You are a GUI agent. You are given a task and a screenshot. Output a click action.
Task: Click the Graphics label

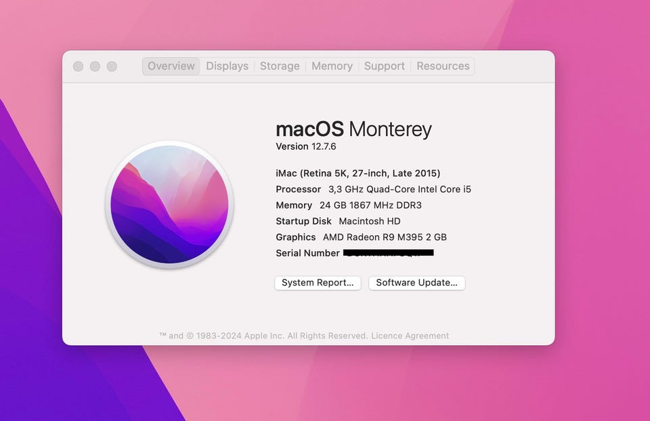click(296, 238)
